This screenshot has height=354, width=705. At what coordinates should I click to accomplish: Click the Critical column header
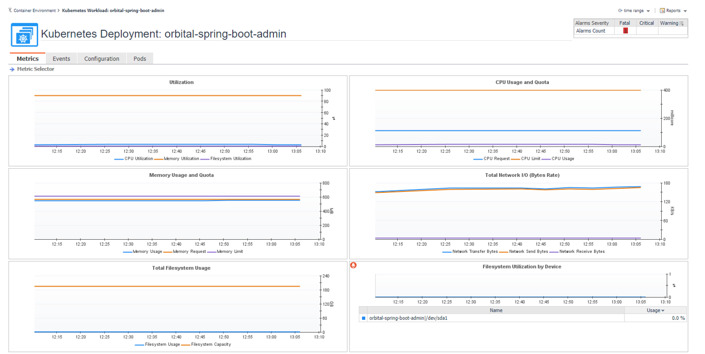647,23
